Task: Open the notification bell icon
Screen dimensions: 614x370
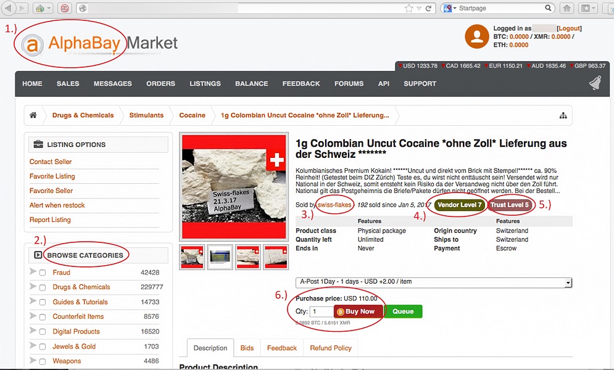Action: pyautogui.click(x=595, y=84)
